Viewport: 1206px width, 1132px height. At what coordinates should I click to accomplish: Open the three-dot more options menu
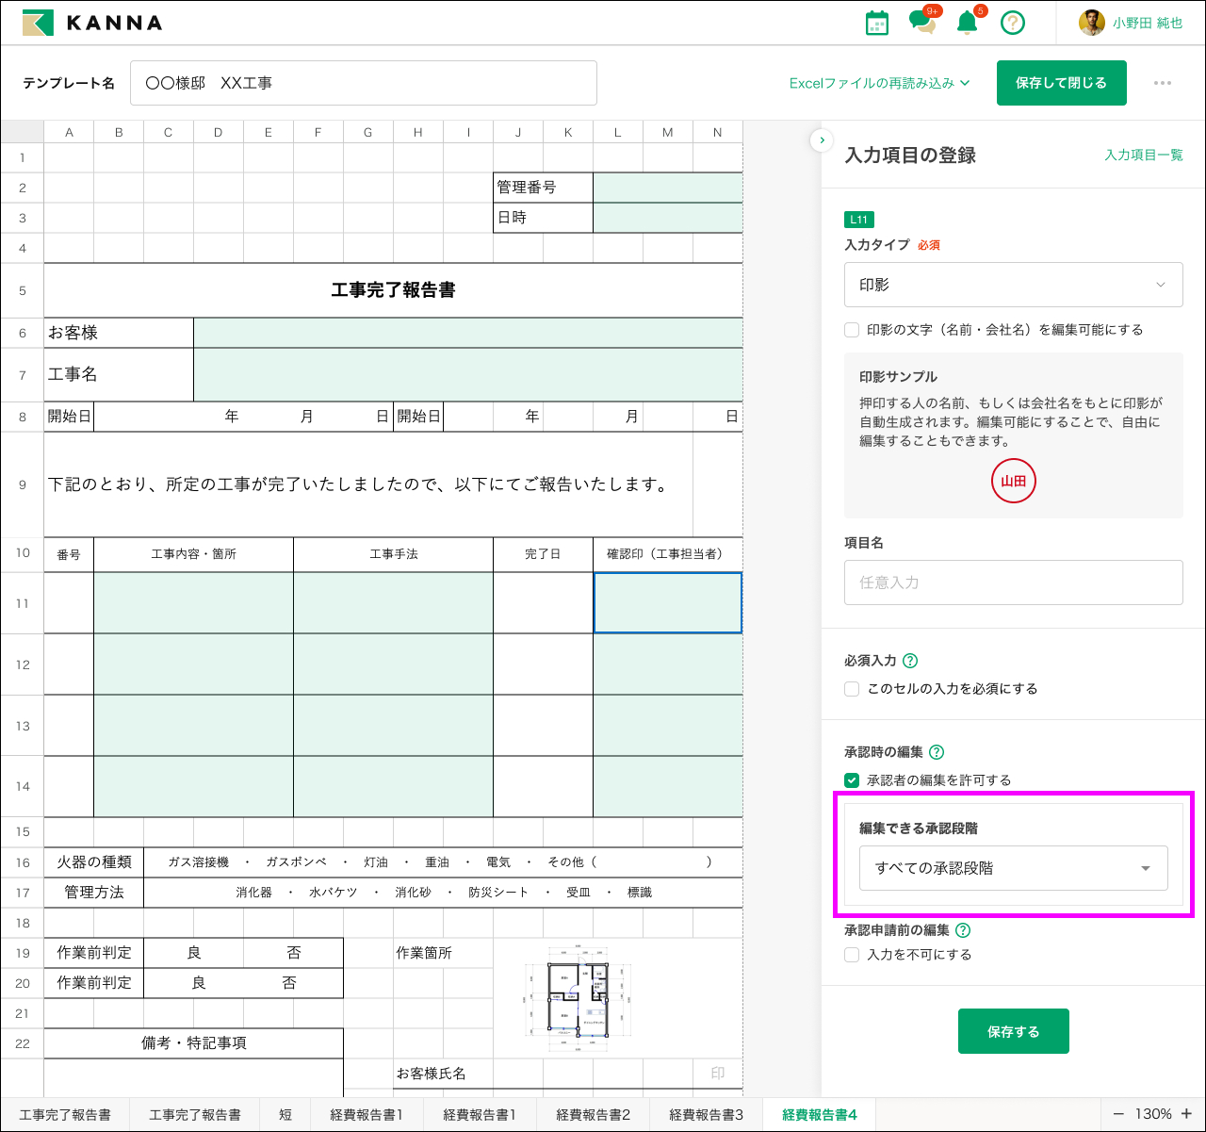[x=1163, y=83]
